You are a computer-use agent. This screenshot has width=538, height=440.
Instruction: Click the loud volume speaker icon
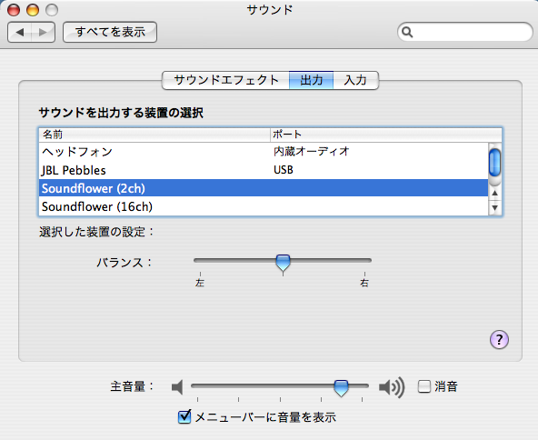392,387
